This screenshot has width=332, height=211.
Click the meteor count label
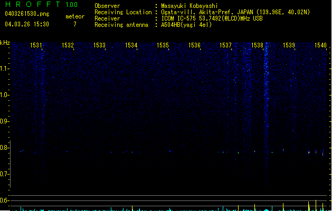tap(75, 16)
